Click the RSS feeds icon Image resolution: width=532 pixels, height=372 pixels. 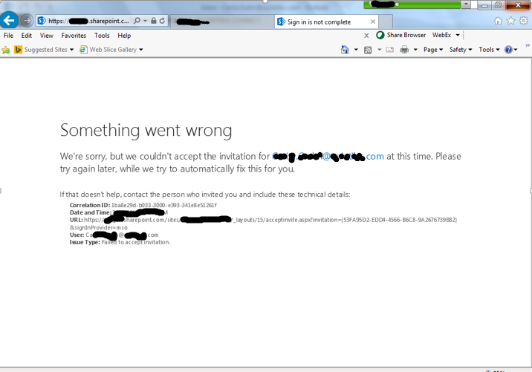368,50
